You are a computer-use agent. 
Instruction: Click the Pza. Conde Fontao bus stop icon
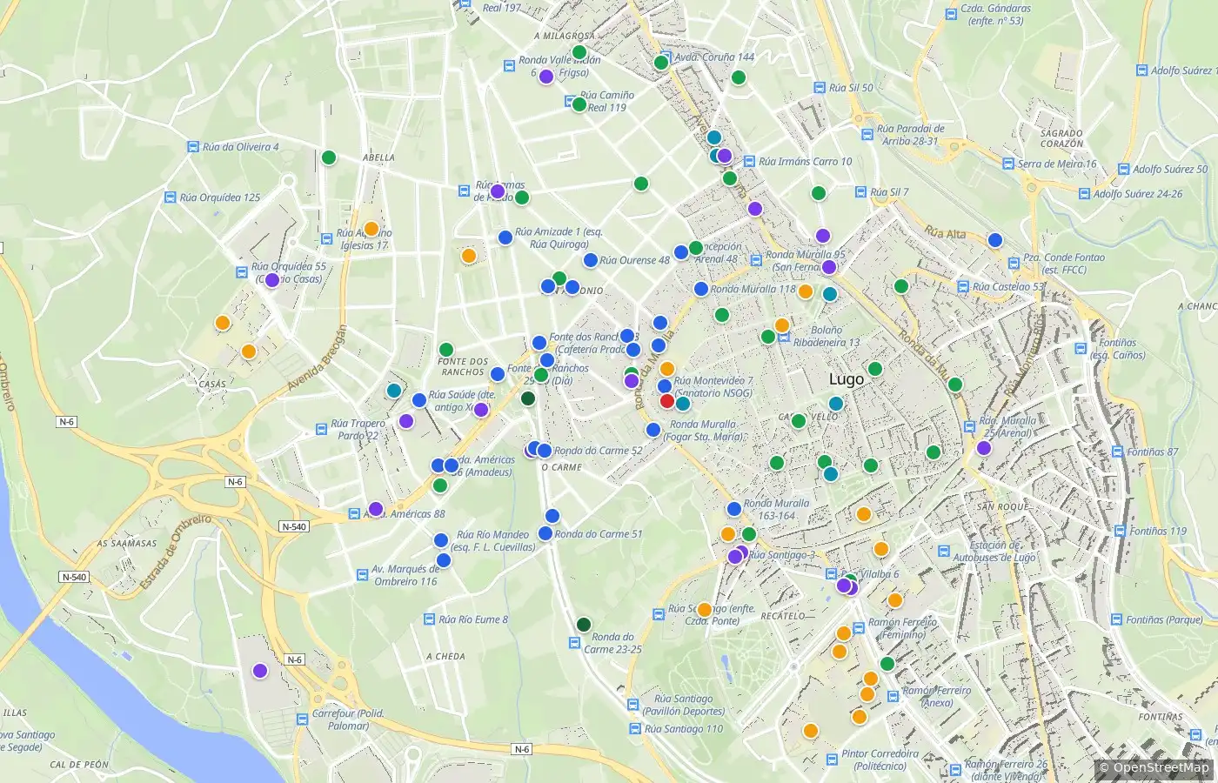pos(1014,264)
